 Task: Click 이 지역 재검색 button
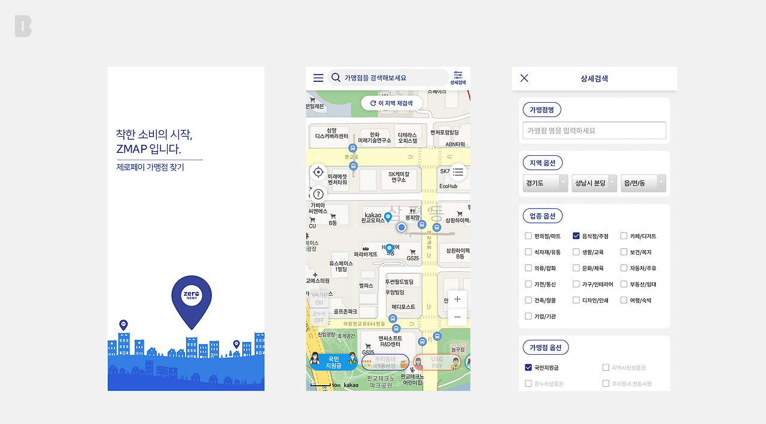392,103
